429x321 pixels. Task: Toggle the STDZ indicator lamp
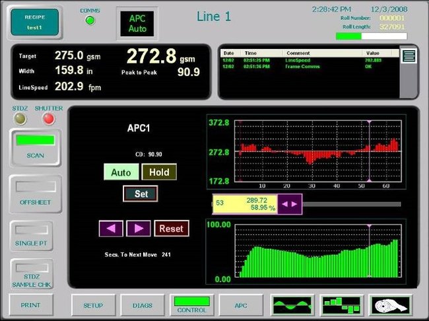click(20, 118)
